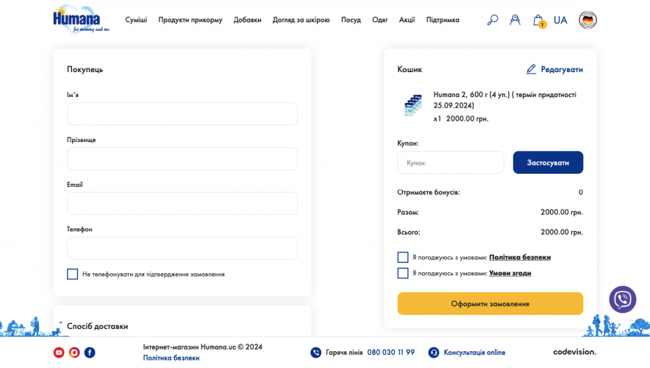Viewport: 650px width, 368px height.
Task: Open the Добавки menu
Action: click(x=248, y=20)
